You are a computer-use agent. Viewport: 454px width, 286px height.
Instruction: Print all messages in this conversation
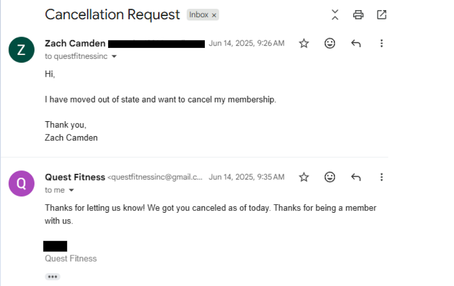(x=358, y=15)
